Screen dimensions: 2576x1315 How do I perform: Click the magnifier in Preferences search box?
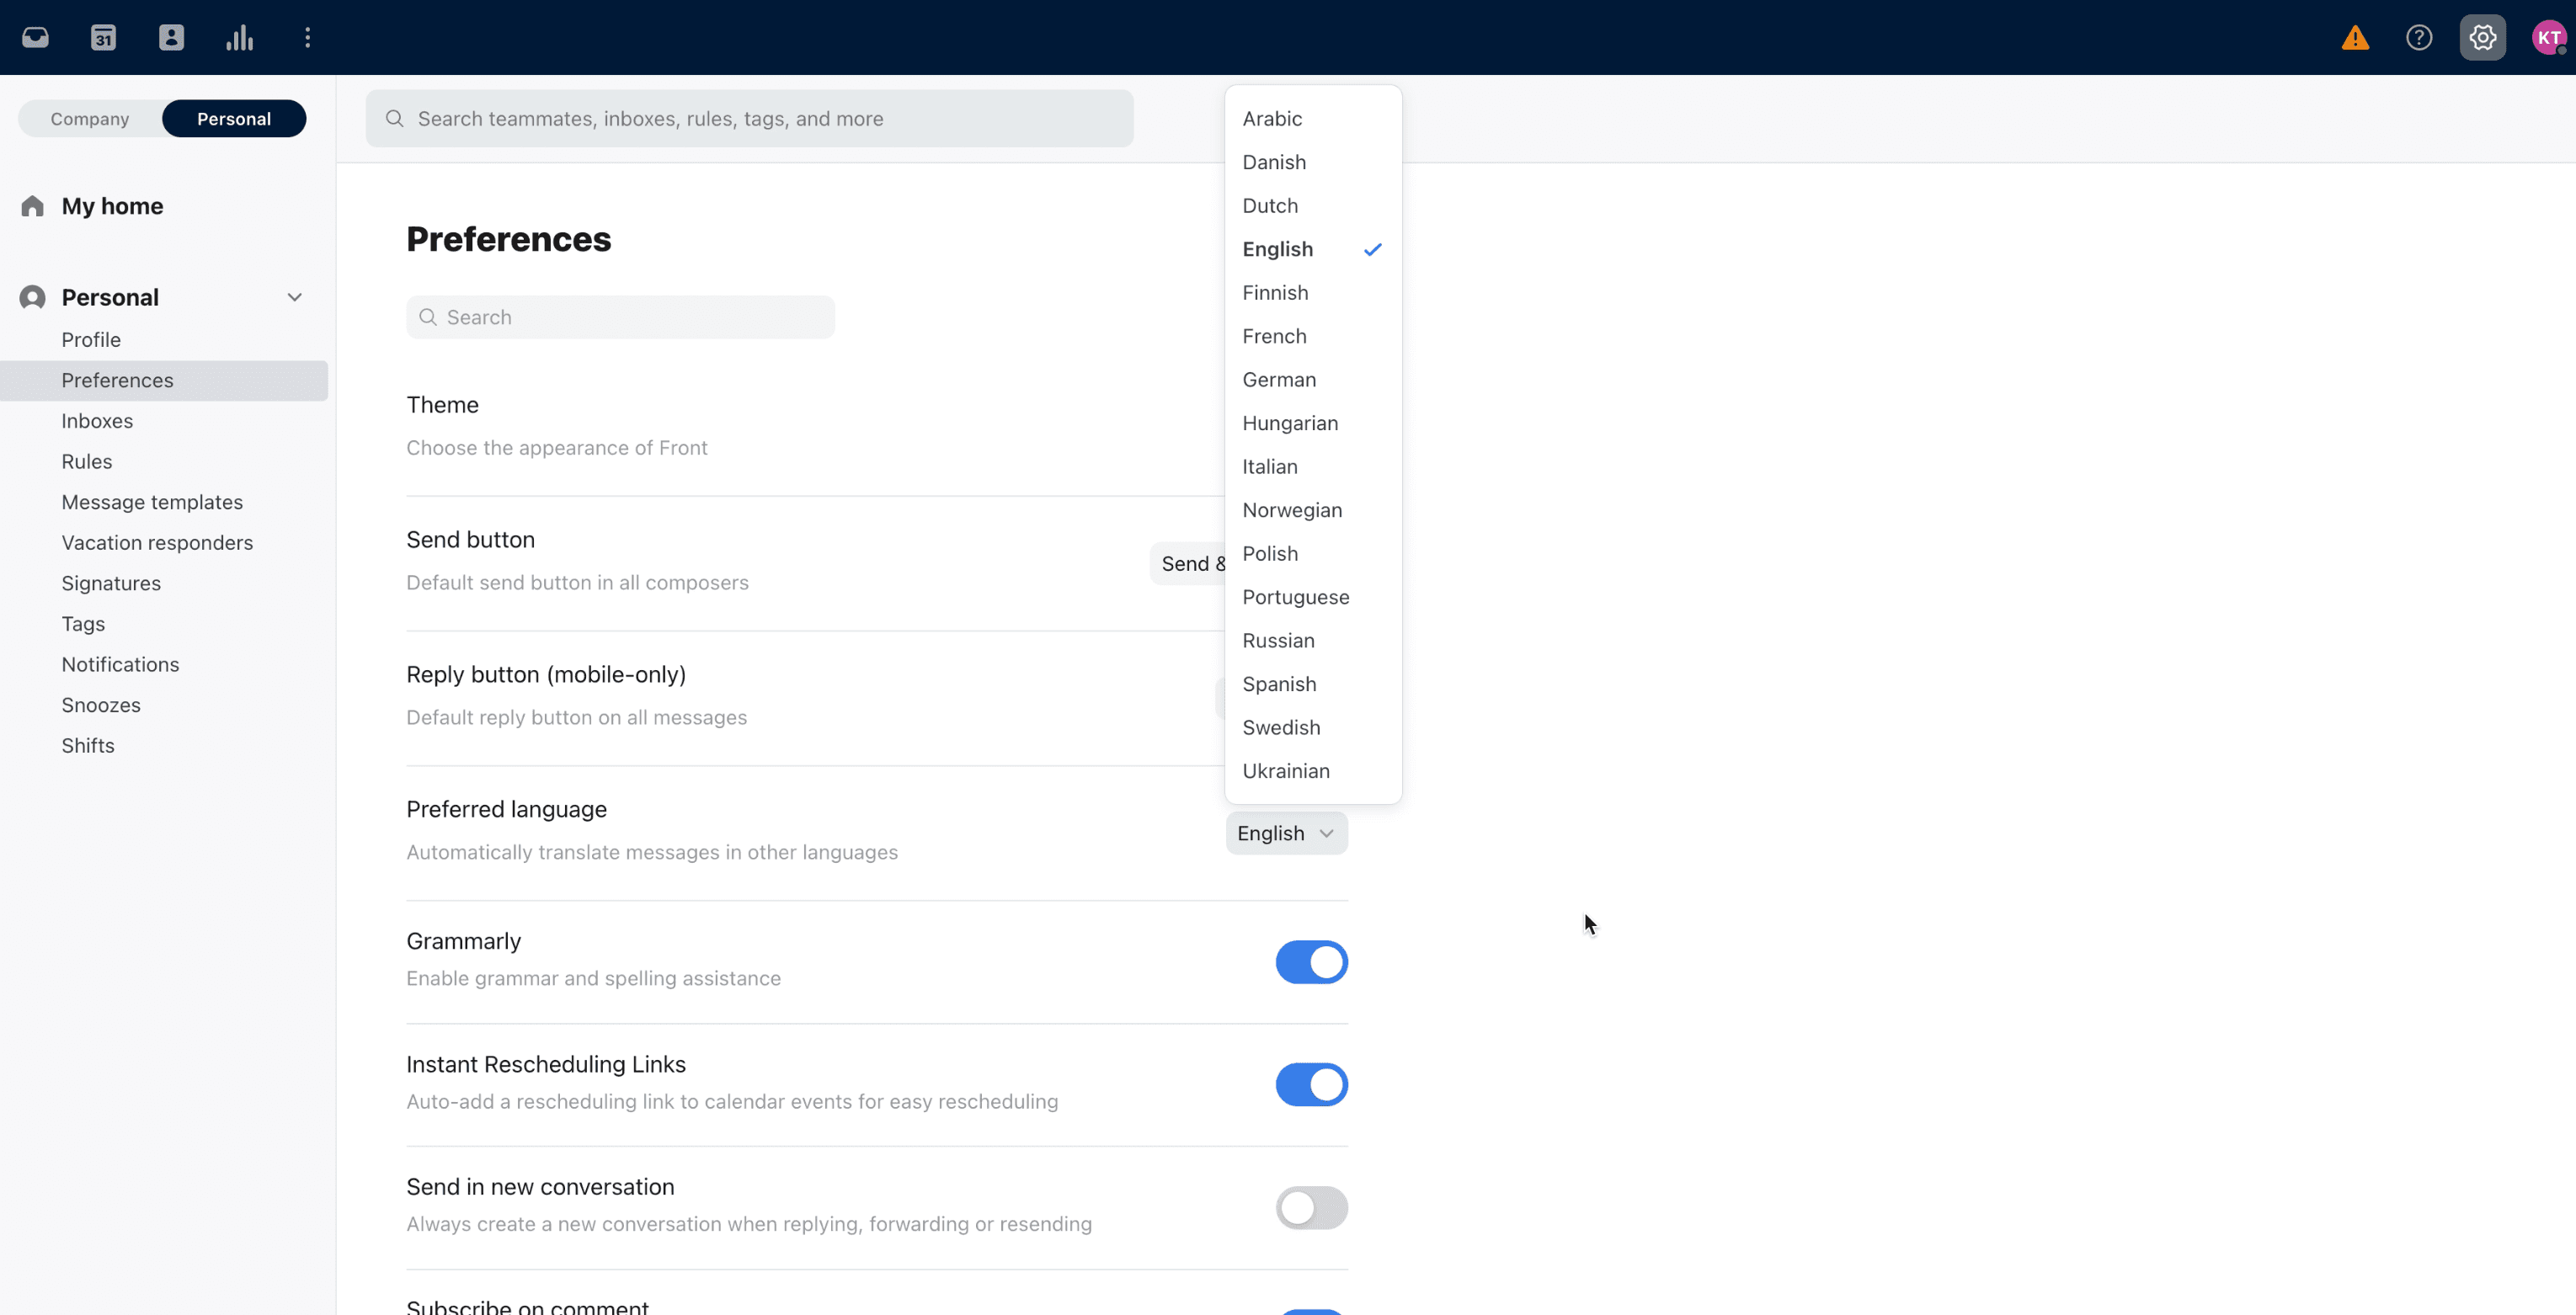pyautogui.click(x=428, y=317)
